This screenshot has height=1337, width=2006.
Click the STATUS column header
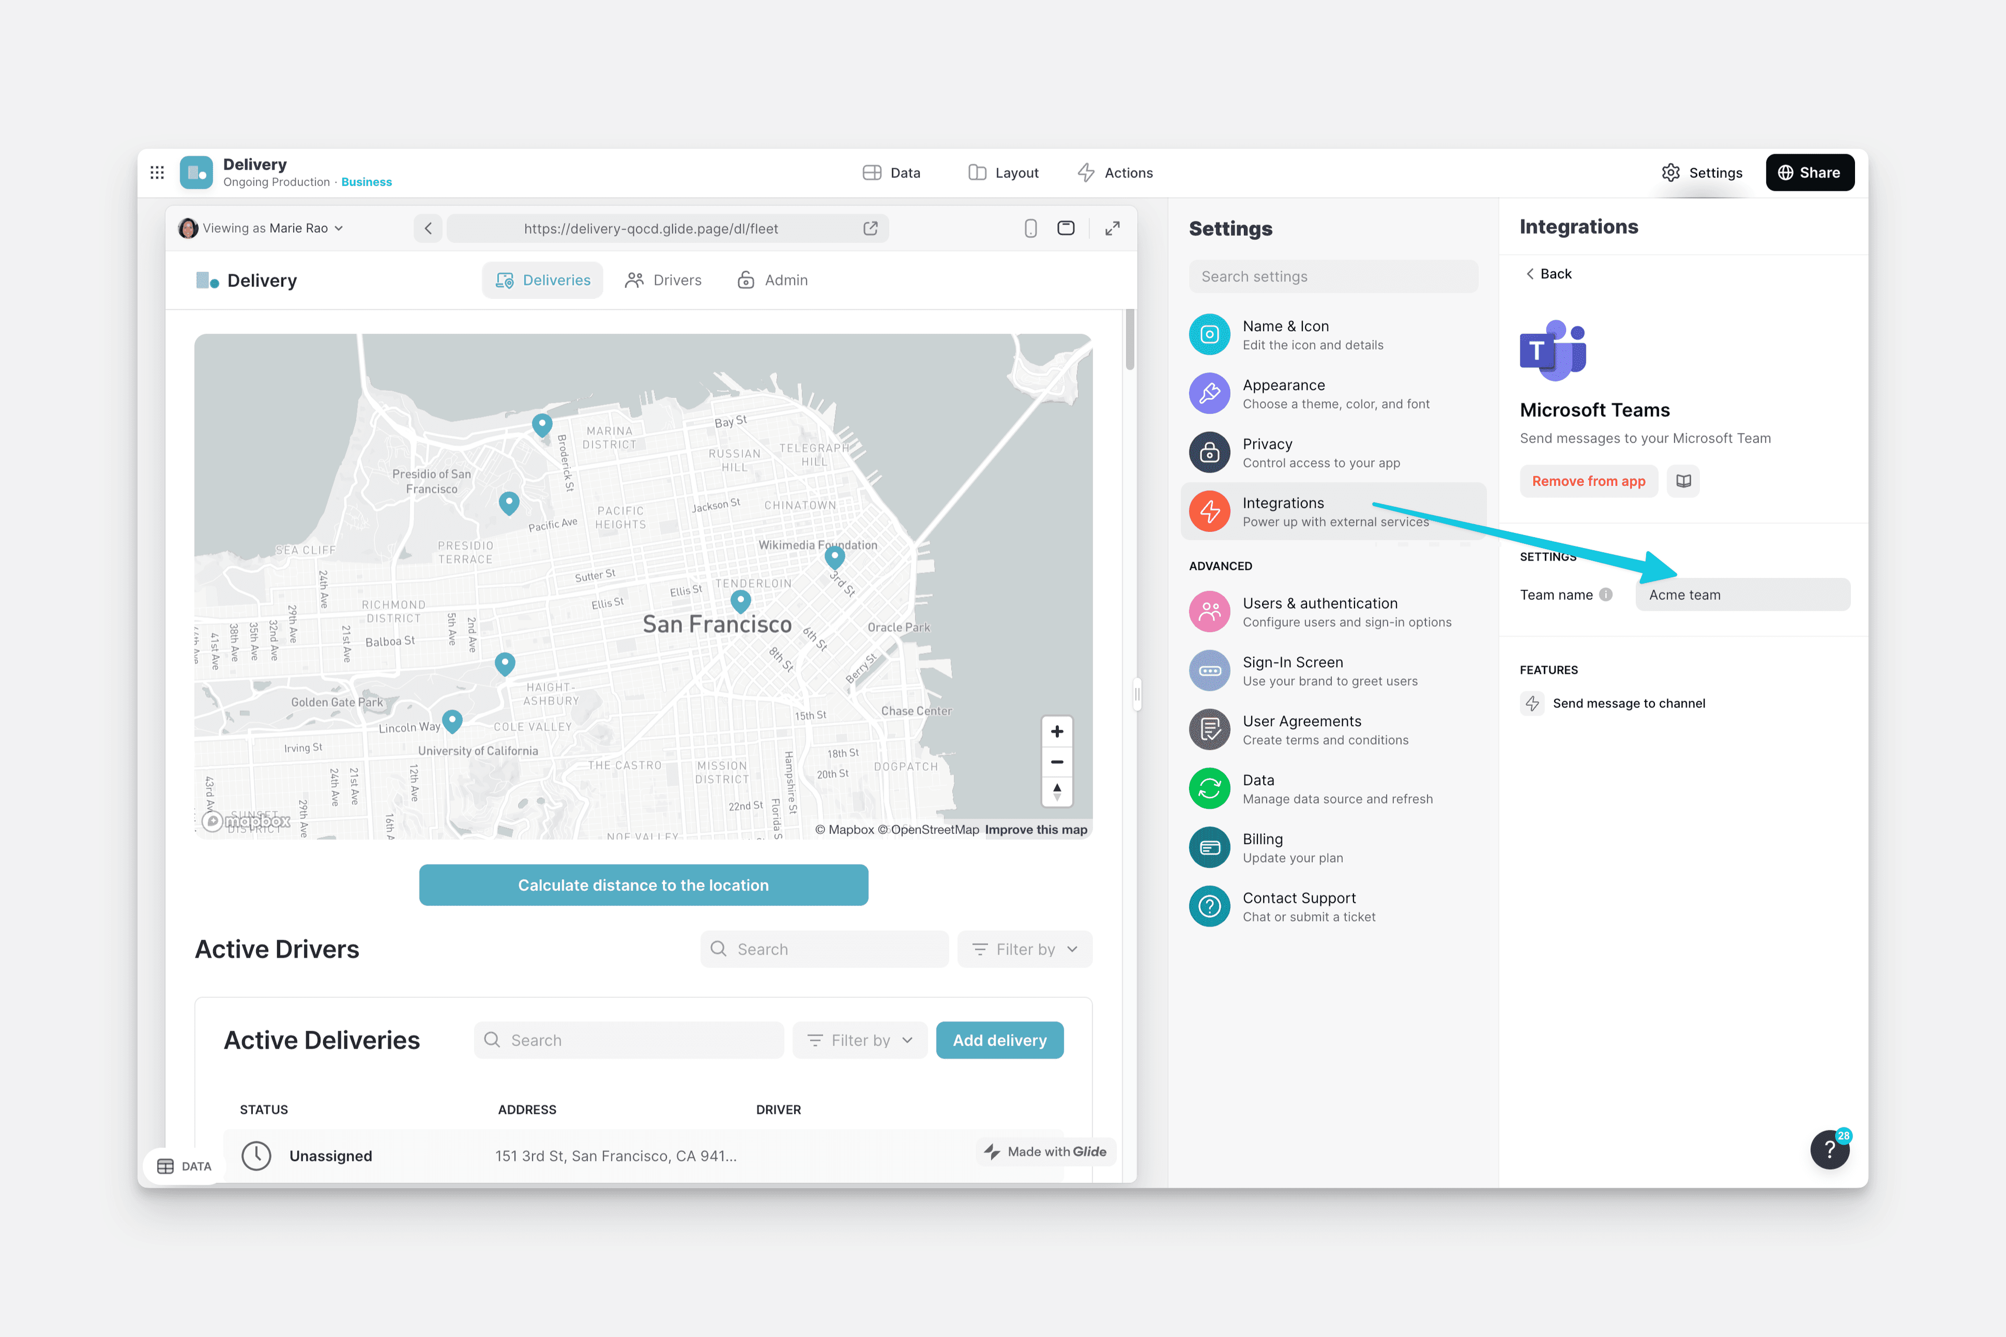point(263,1109)
